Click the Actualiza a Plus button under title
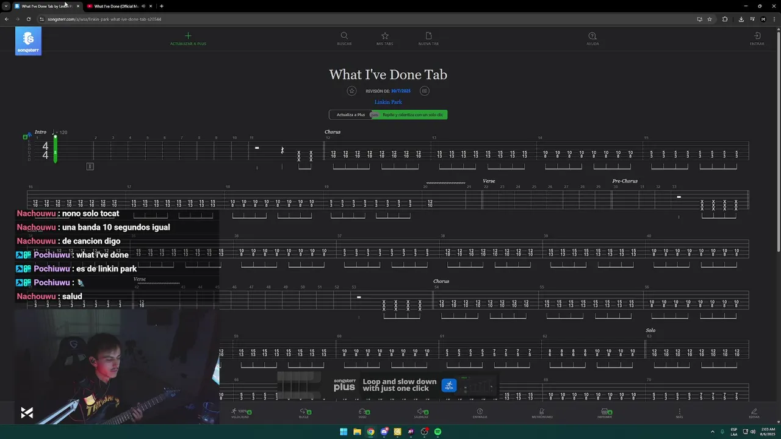The height and width of the screenshot is (439, 781). [351, 115]
